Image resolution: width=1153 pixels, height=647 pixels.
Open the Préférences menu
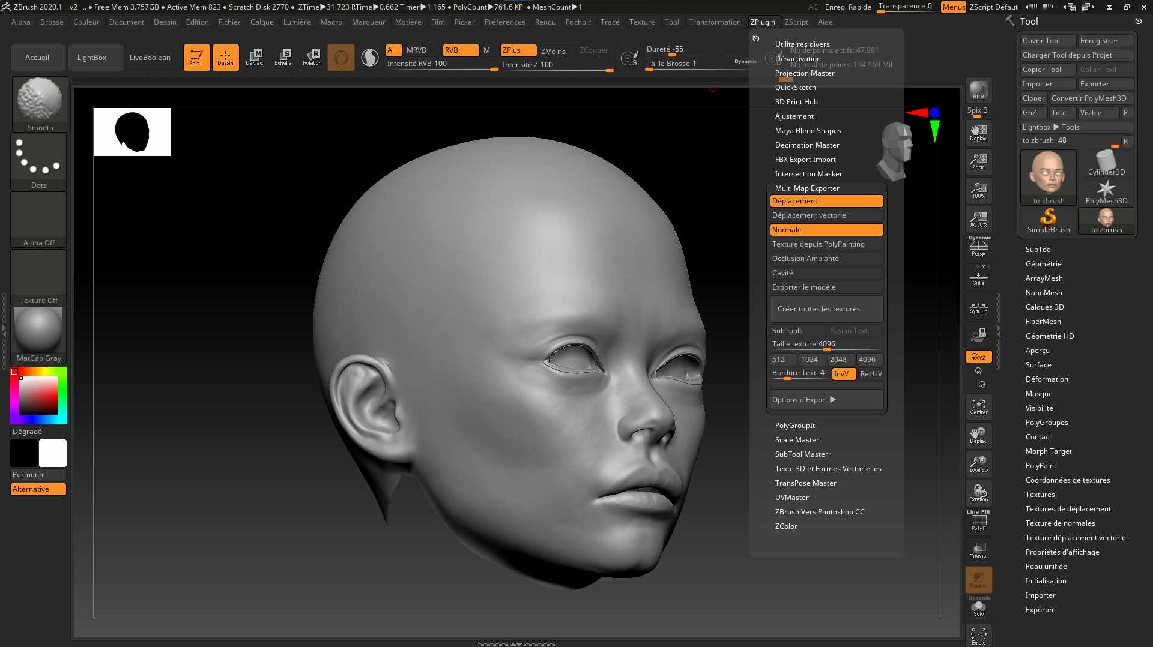(x=504, y=22)
